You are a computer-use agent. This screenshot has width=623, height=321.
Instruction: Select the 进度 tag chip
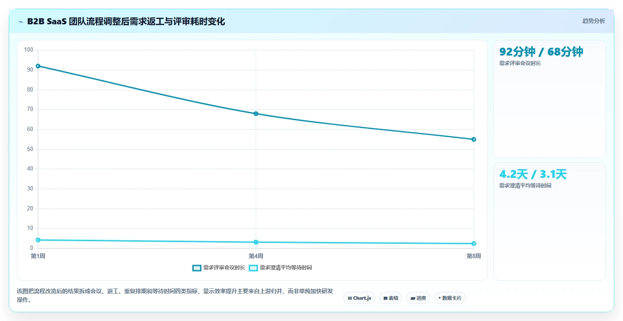tap(418, 298)
